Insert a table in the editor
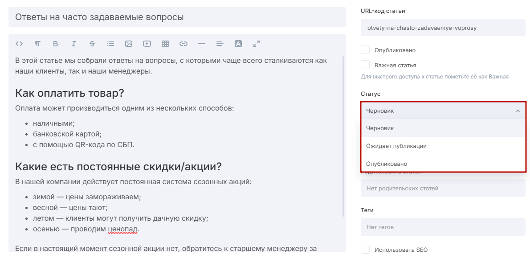The width and height of the screenshot is (530, 267). [x=165, y=44]
